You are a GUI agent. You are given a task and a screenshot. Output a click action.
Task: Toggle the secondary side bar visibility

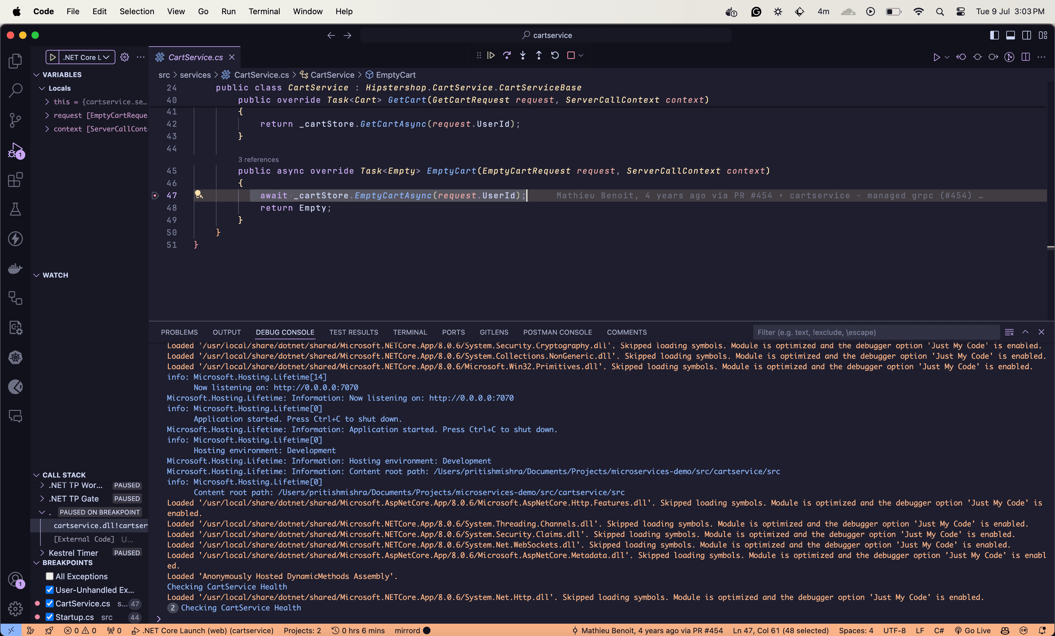(x=1027, y=35)
